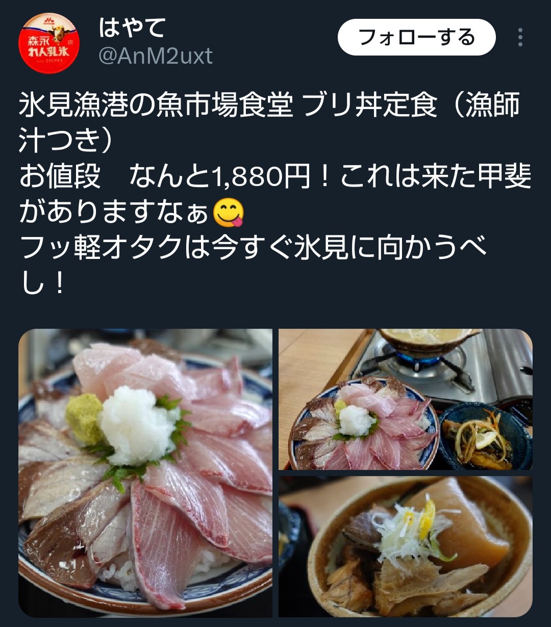The width and height of the screenshot is (551, 627).
Task: Tap the last line ending with し！
Action: coord(43,284)
